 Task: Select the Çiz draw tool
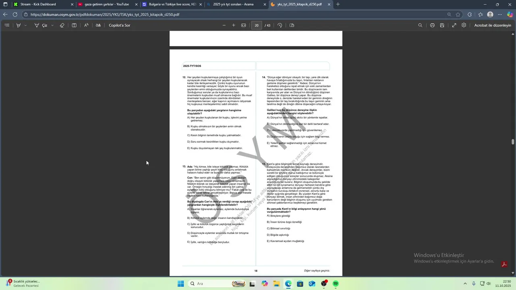41,25
